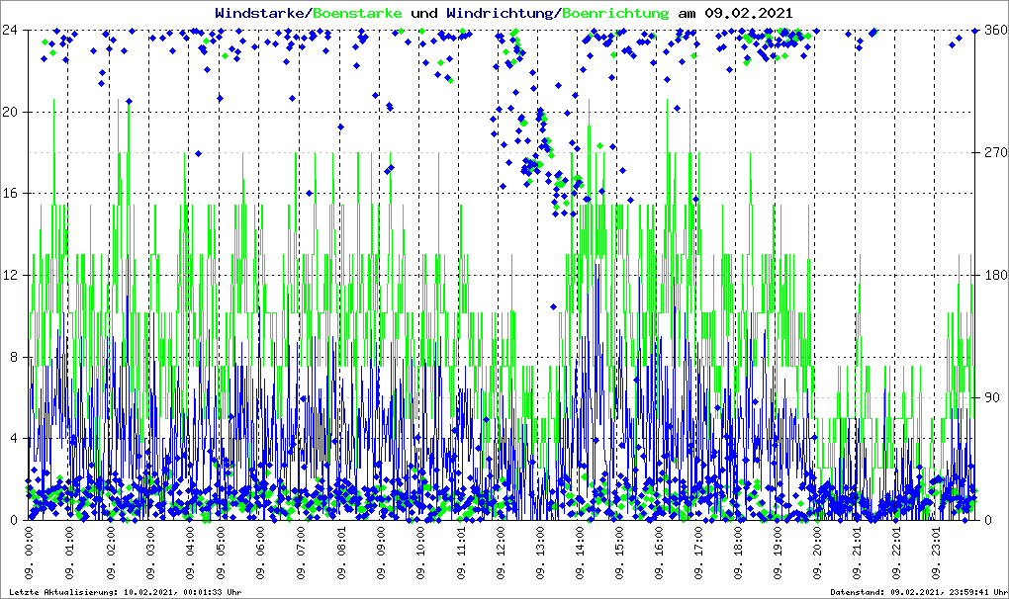Click the green 'Boenrichtung' title word
This screenshot has height=599, width=1009.
coord(615,13)
